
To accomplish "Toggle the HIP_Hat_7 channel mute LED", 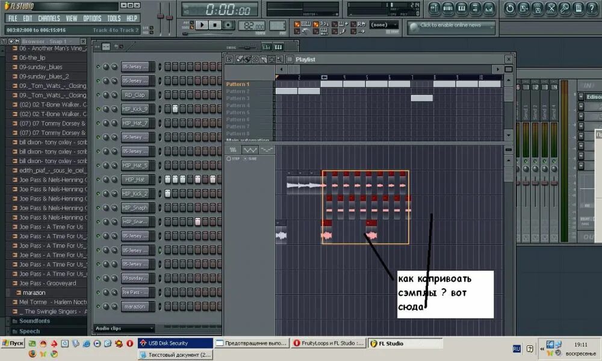I will coord(98,123).
